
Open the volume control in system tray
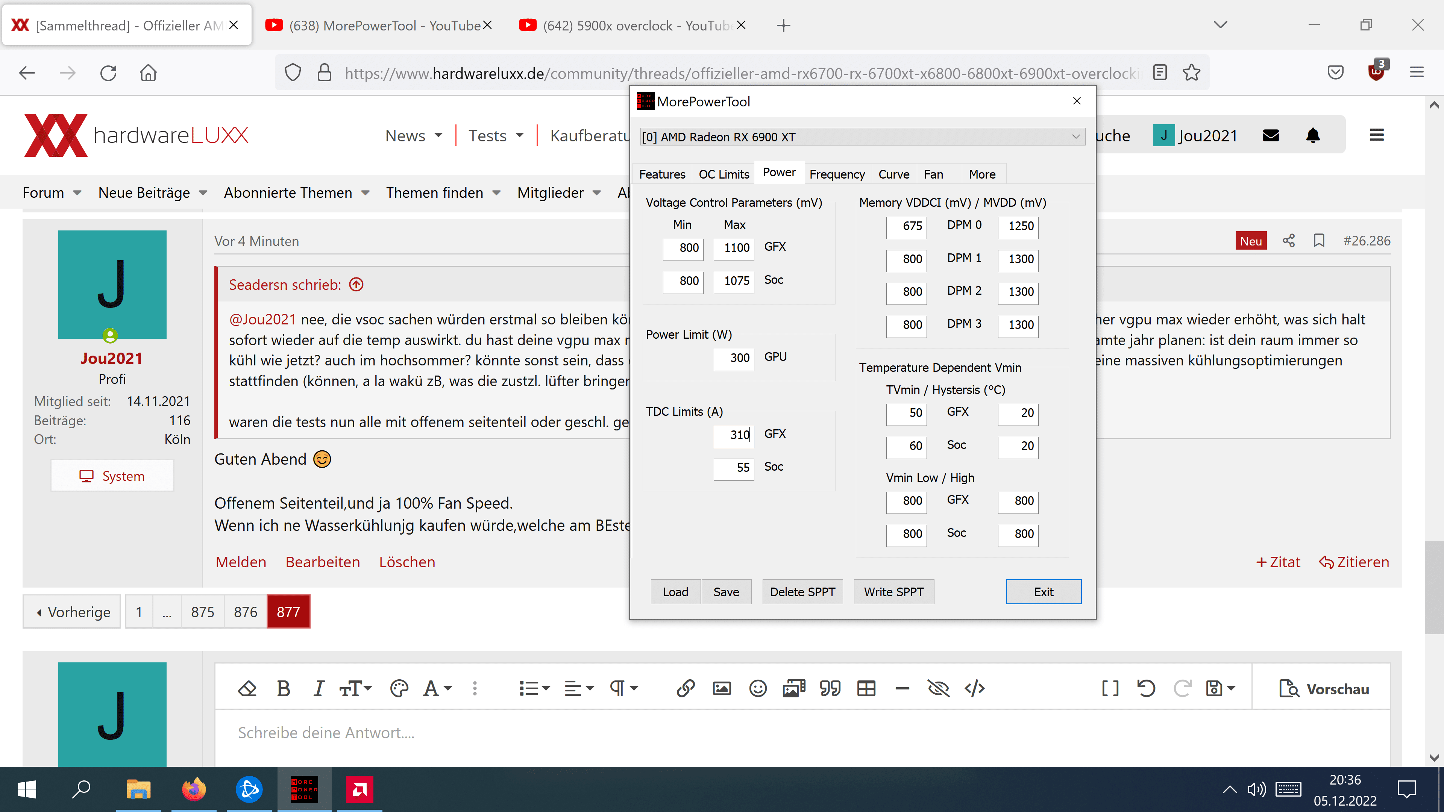pos(1256,789)
